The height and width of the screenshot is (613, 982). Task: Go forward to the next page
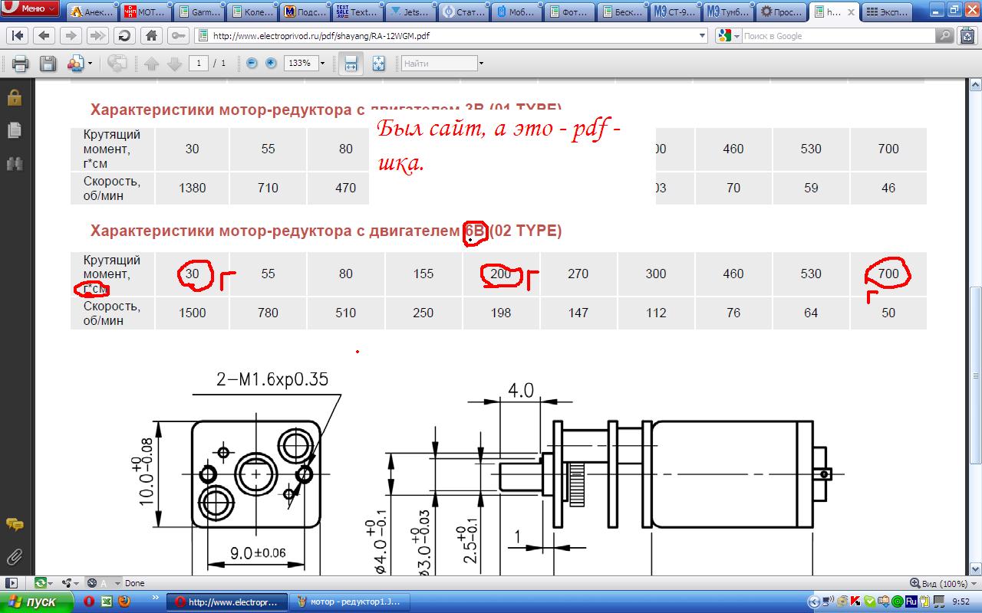[71, 36]
